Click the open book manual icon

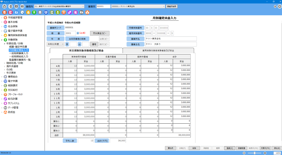click(x=16, y=7)
